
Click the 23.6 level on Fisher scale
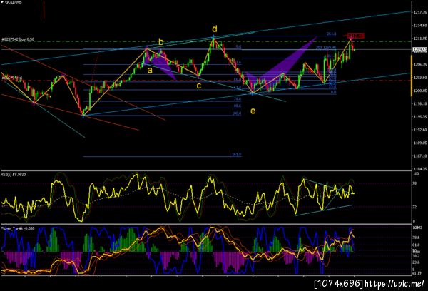click(x=417, y=262)
